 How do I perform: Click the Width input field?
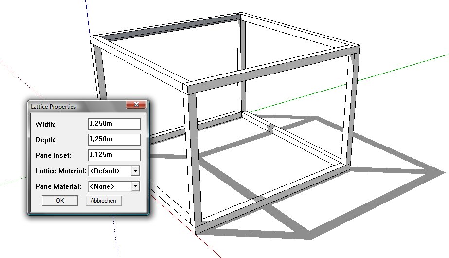coord(114,124)
